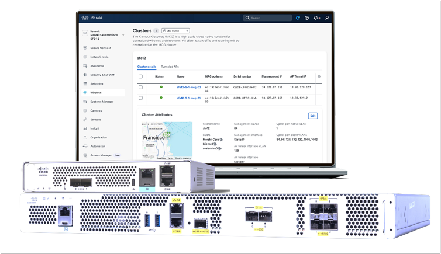Click the Edit button for Cluster Attributes
The image size is (441, 254).
[x=313, y=116]
